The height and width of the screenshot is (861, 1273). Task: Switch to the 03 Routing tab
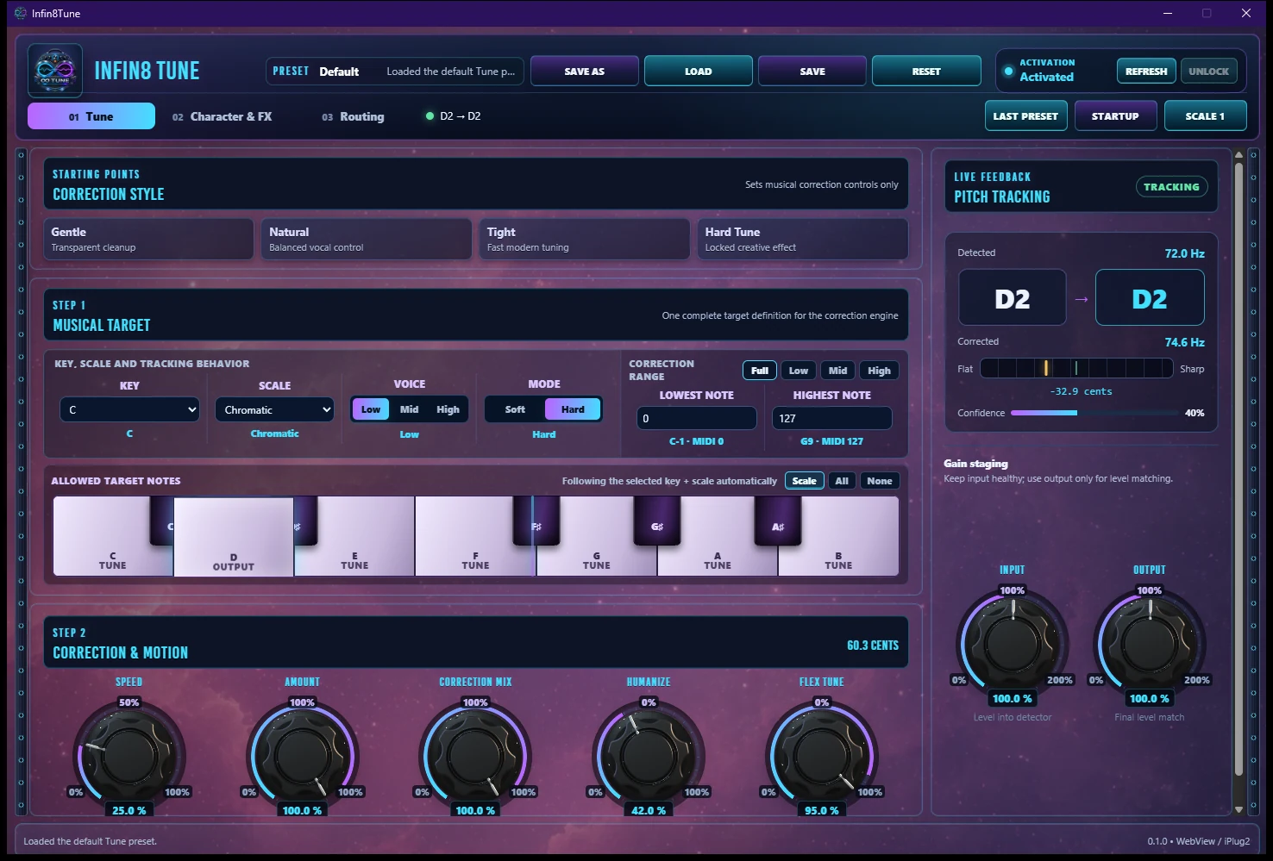coord(353,116)
